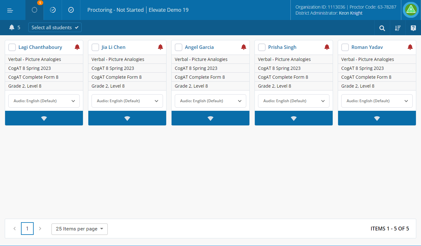Click Elevate Demo 19 session title
This screenshot has height=246, width=421.
pyautogui.click(x=169, y=10)
